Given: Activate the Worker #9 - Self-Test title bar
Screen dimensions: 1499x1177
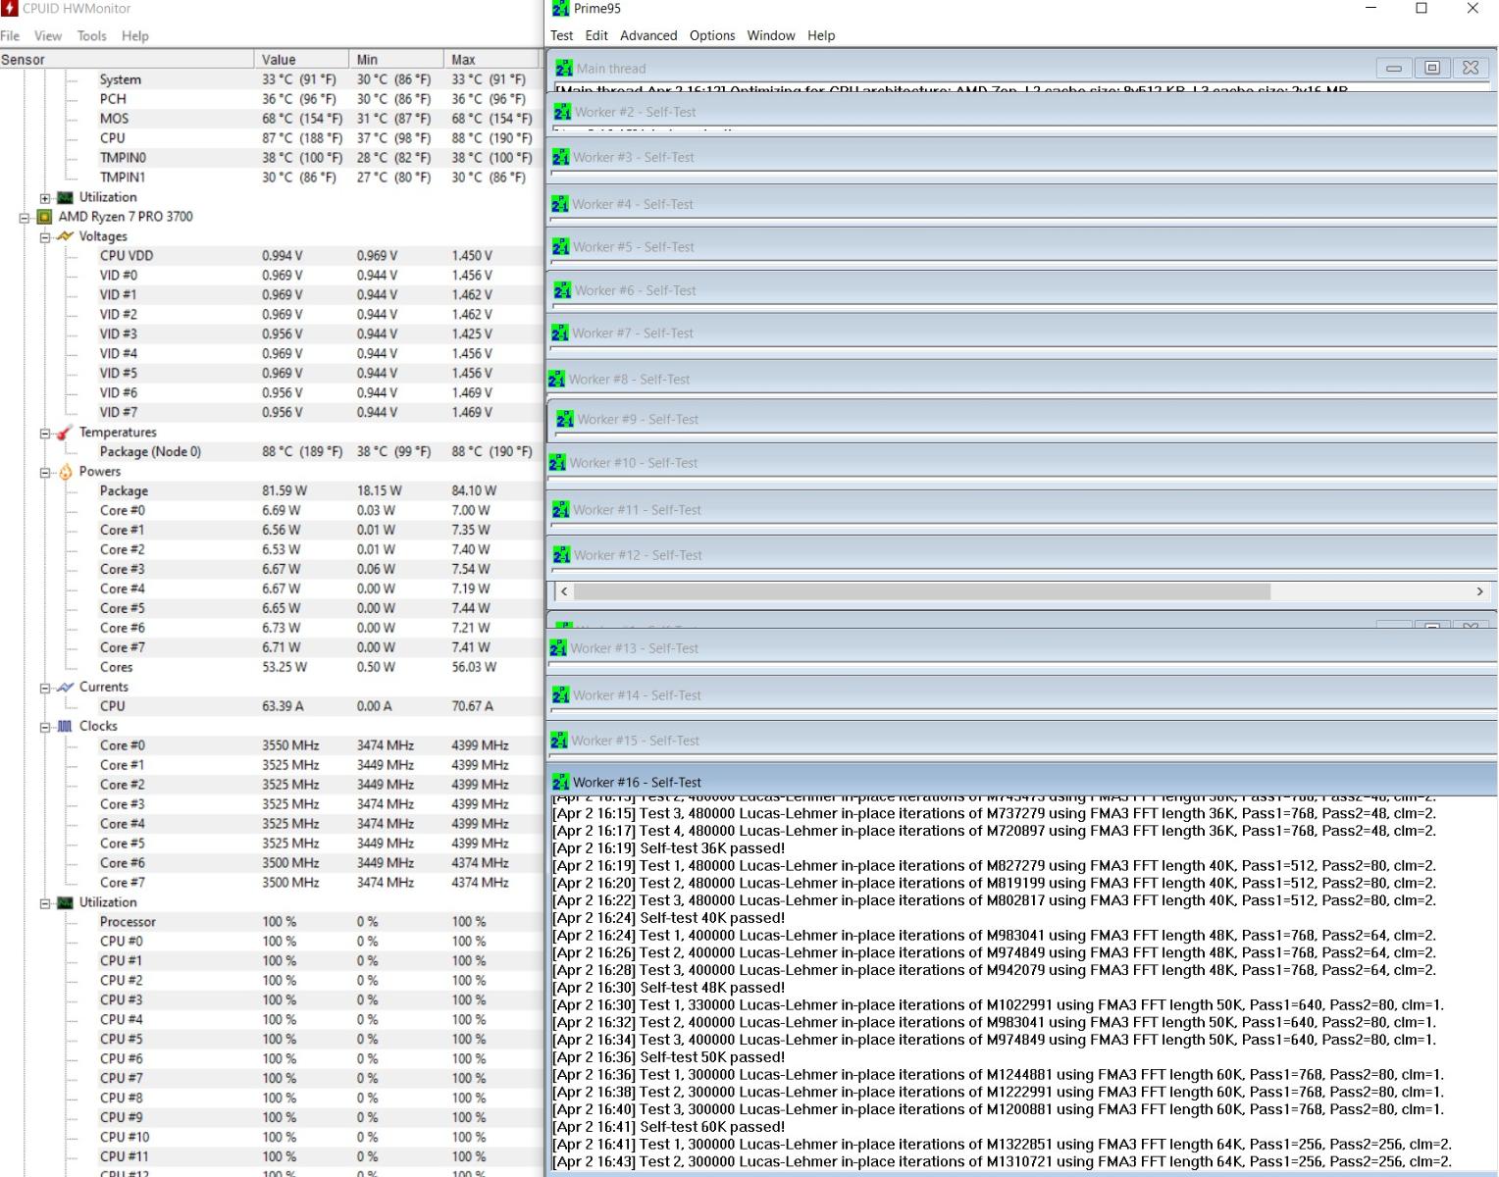Looking at the screenshot, I should pos(1022,419).
